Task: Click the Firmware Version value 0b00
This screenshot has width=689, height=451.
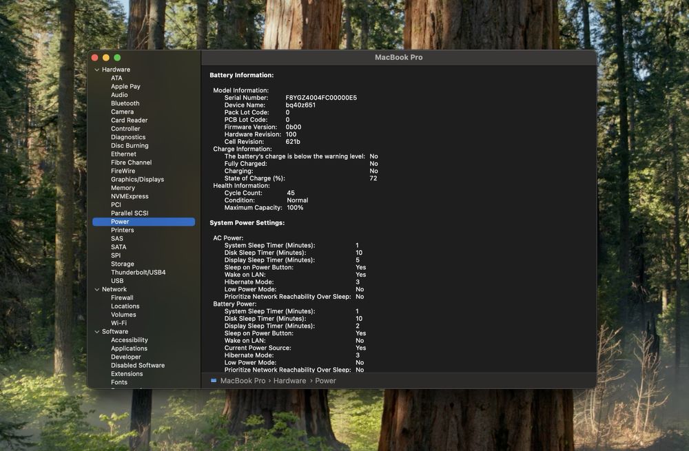Action: click(294, 127)
